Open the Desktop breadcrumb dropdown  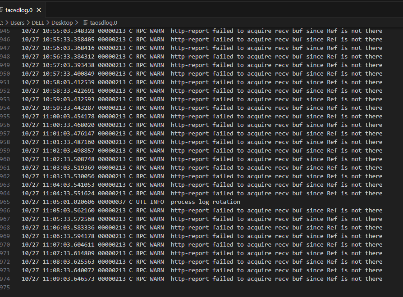(x=62, y=22)
